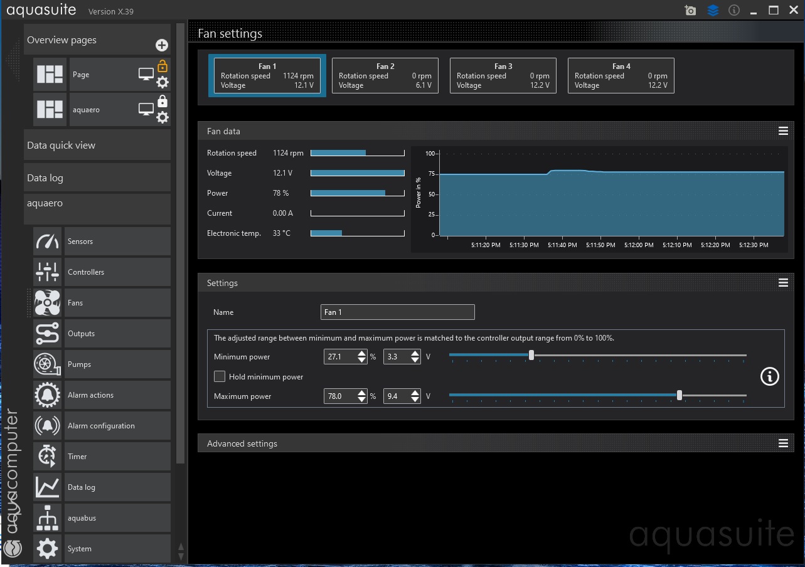Increase minimum power voltage spinner
This screenshot has height=567, width=805.
(x=415, y=353)
